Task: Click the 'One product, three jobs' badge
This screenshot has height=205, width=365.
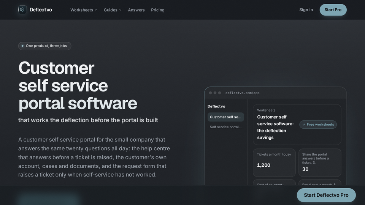Action: 45,46
